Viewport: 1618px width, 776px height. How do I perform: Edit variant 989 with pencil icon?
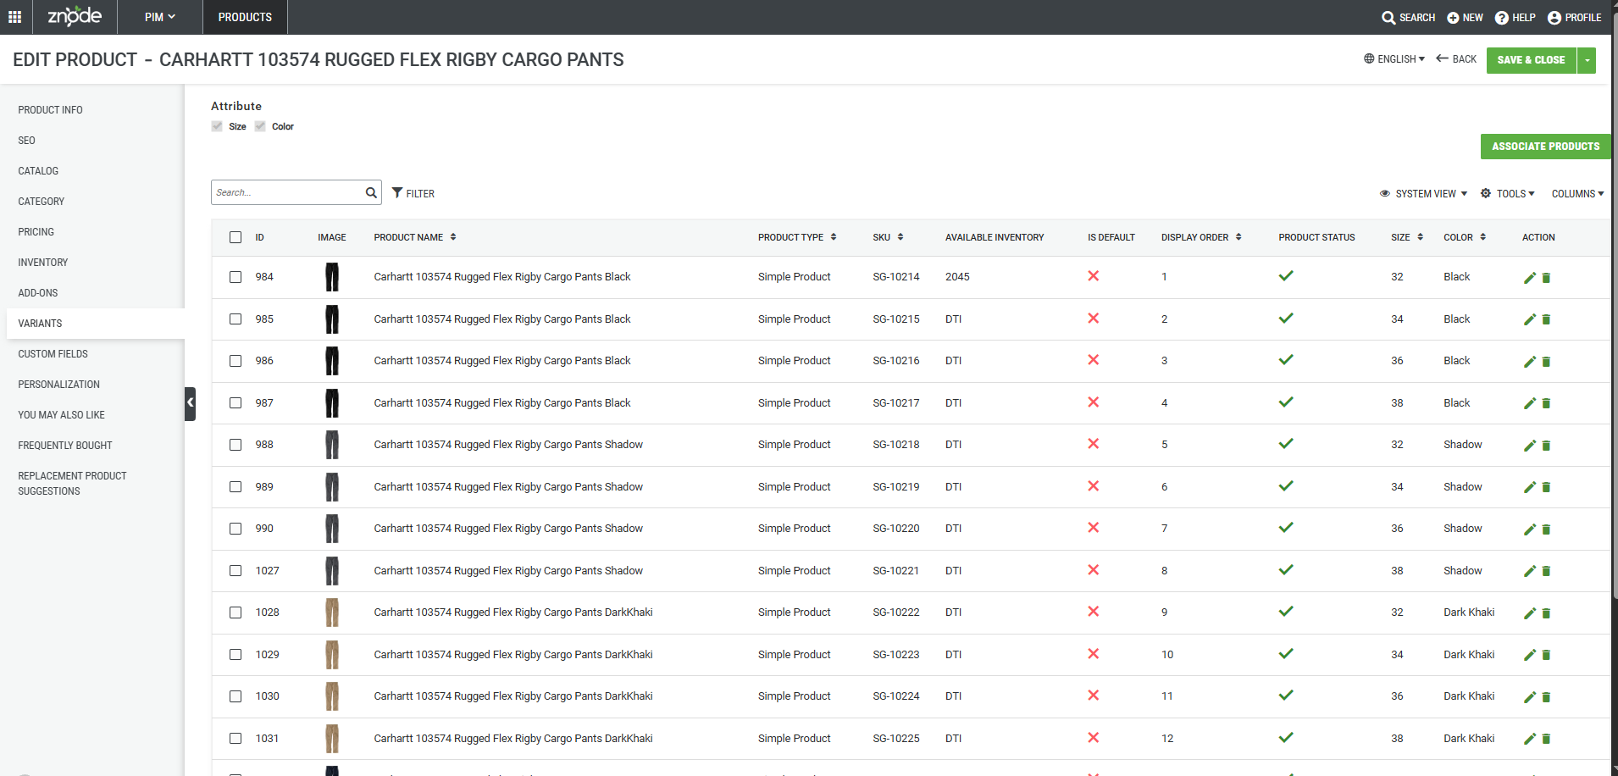point(1530,487)
